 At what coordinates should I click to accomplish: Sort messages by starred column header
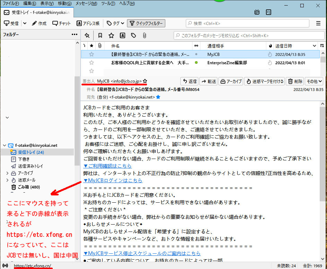pos(92,46)
